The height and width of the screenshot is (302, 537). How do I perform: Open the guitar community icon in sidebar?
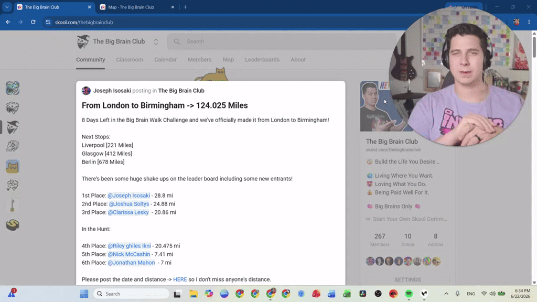pos(13,206)
